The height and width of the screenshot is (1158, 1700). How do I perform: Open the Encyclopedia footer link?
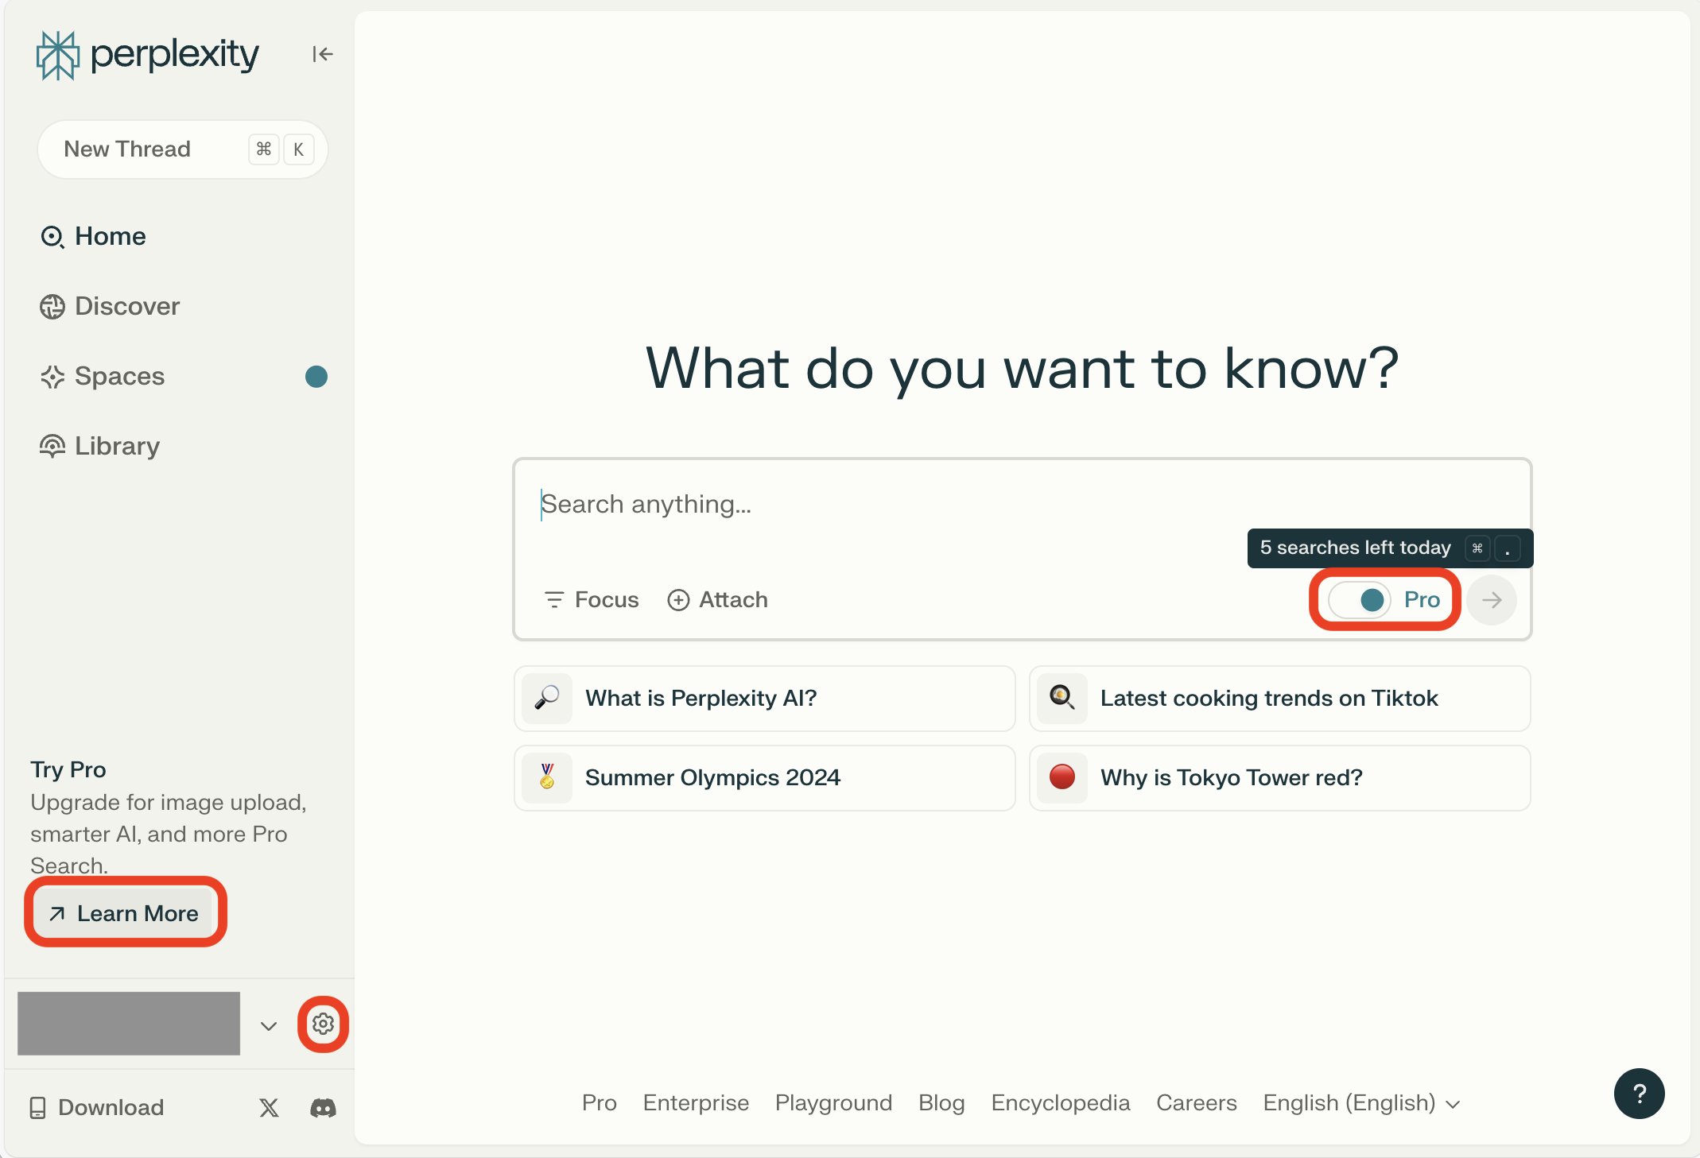[x=1060, y=1103]
